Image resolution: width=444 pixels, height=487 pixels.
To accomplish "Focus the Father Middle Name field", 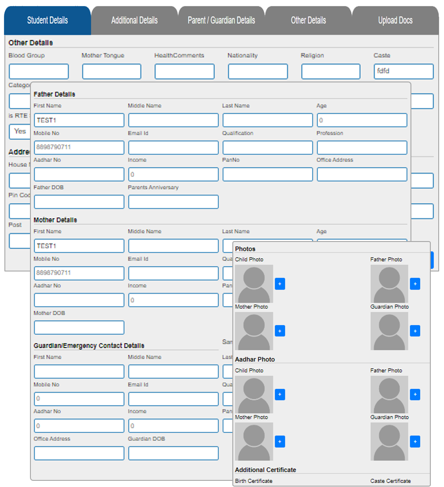I will [173, 120].
